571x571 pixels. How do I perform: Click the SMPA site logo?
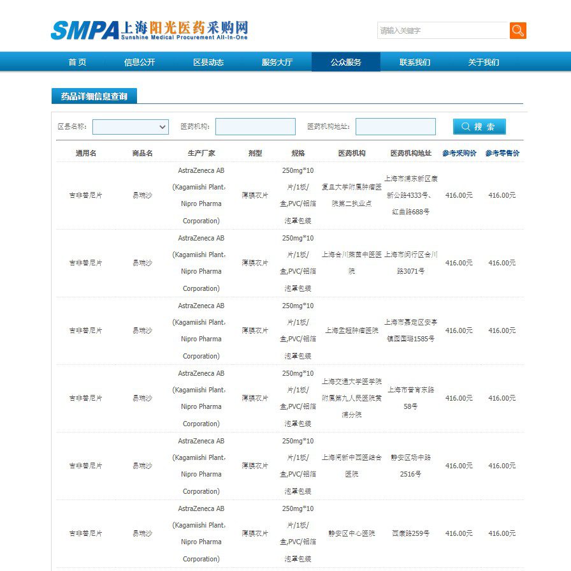(x=150, y=30)
